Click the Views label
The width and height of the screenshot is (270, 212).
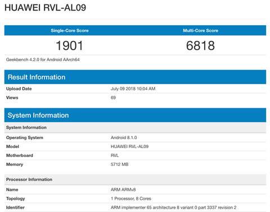[x=12, y=98]
